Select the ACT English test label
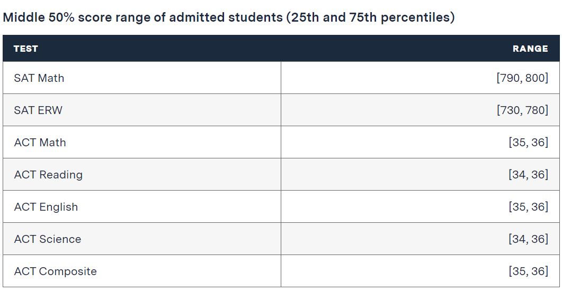 coord(46,207)
